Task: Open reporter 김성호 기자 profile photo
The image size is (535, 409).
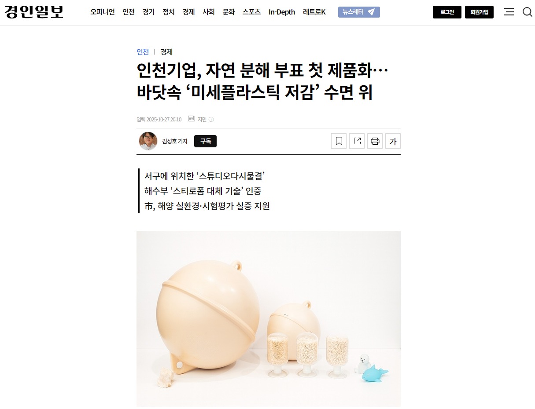Action: coord(148,141)
